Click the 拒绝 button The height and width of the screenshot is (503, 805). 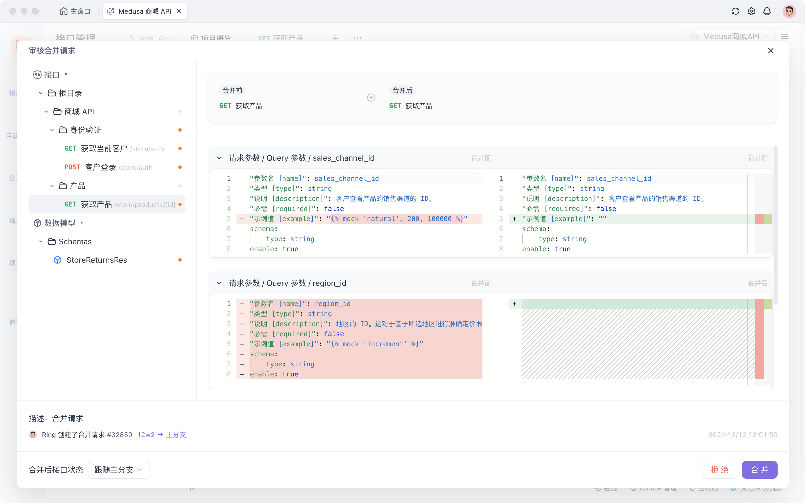[x=719, y=470]
